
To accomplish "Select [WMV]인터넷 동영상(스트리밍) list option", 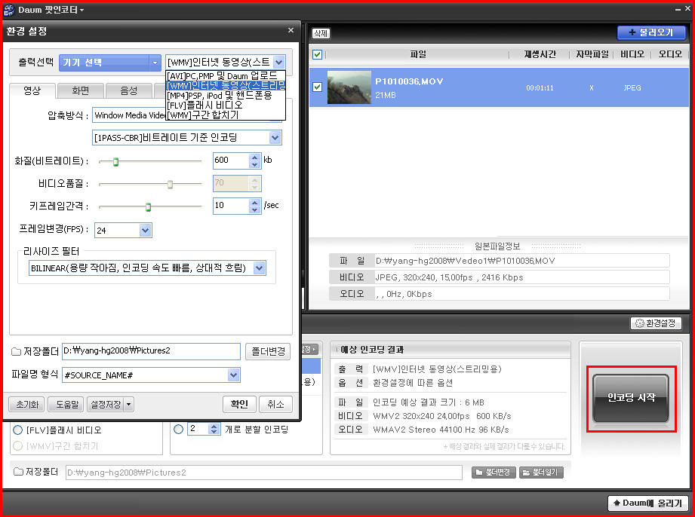I will pos(226,85).
